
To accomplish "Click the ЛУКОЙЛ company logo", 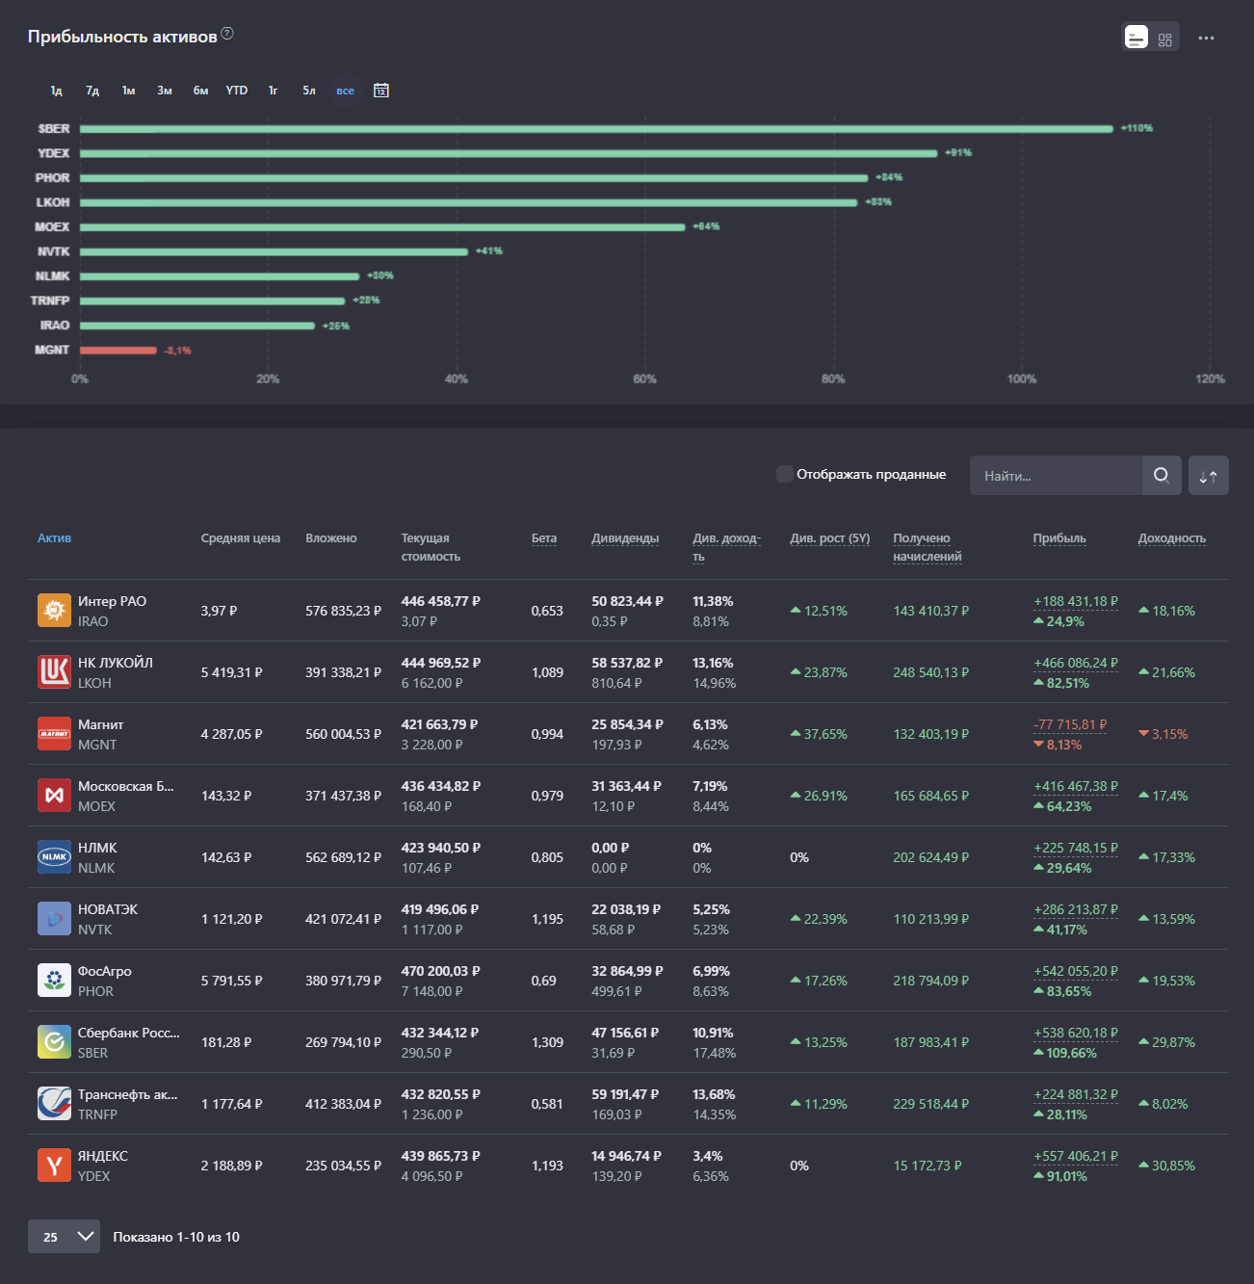I will point(54,672).
